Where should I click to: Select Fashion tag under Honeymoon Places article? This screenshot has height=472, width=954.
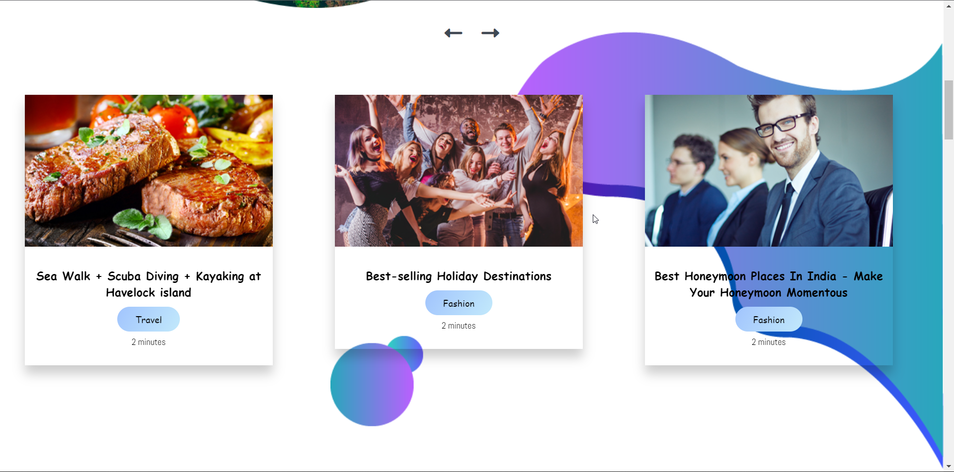click(x=769, y=319)
